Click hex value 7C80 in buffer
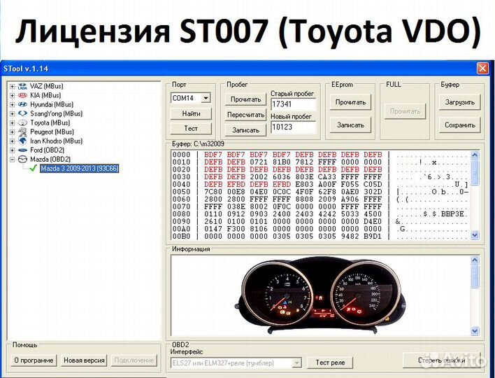495x378 pixels. (213, 192)
